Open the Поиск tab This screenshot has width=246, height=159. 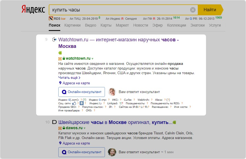point(55,25)
